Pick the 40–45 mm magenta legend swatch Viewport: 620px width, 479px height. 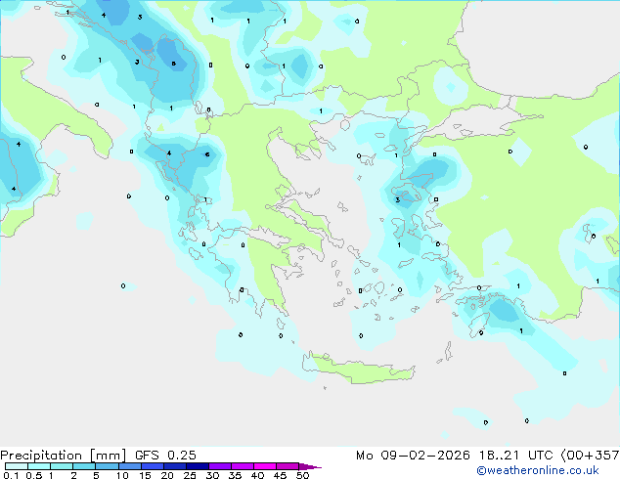point(265,466)
